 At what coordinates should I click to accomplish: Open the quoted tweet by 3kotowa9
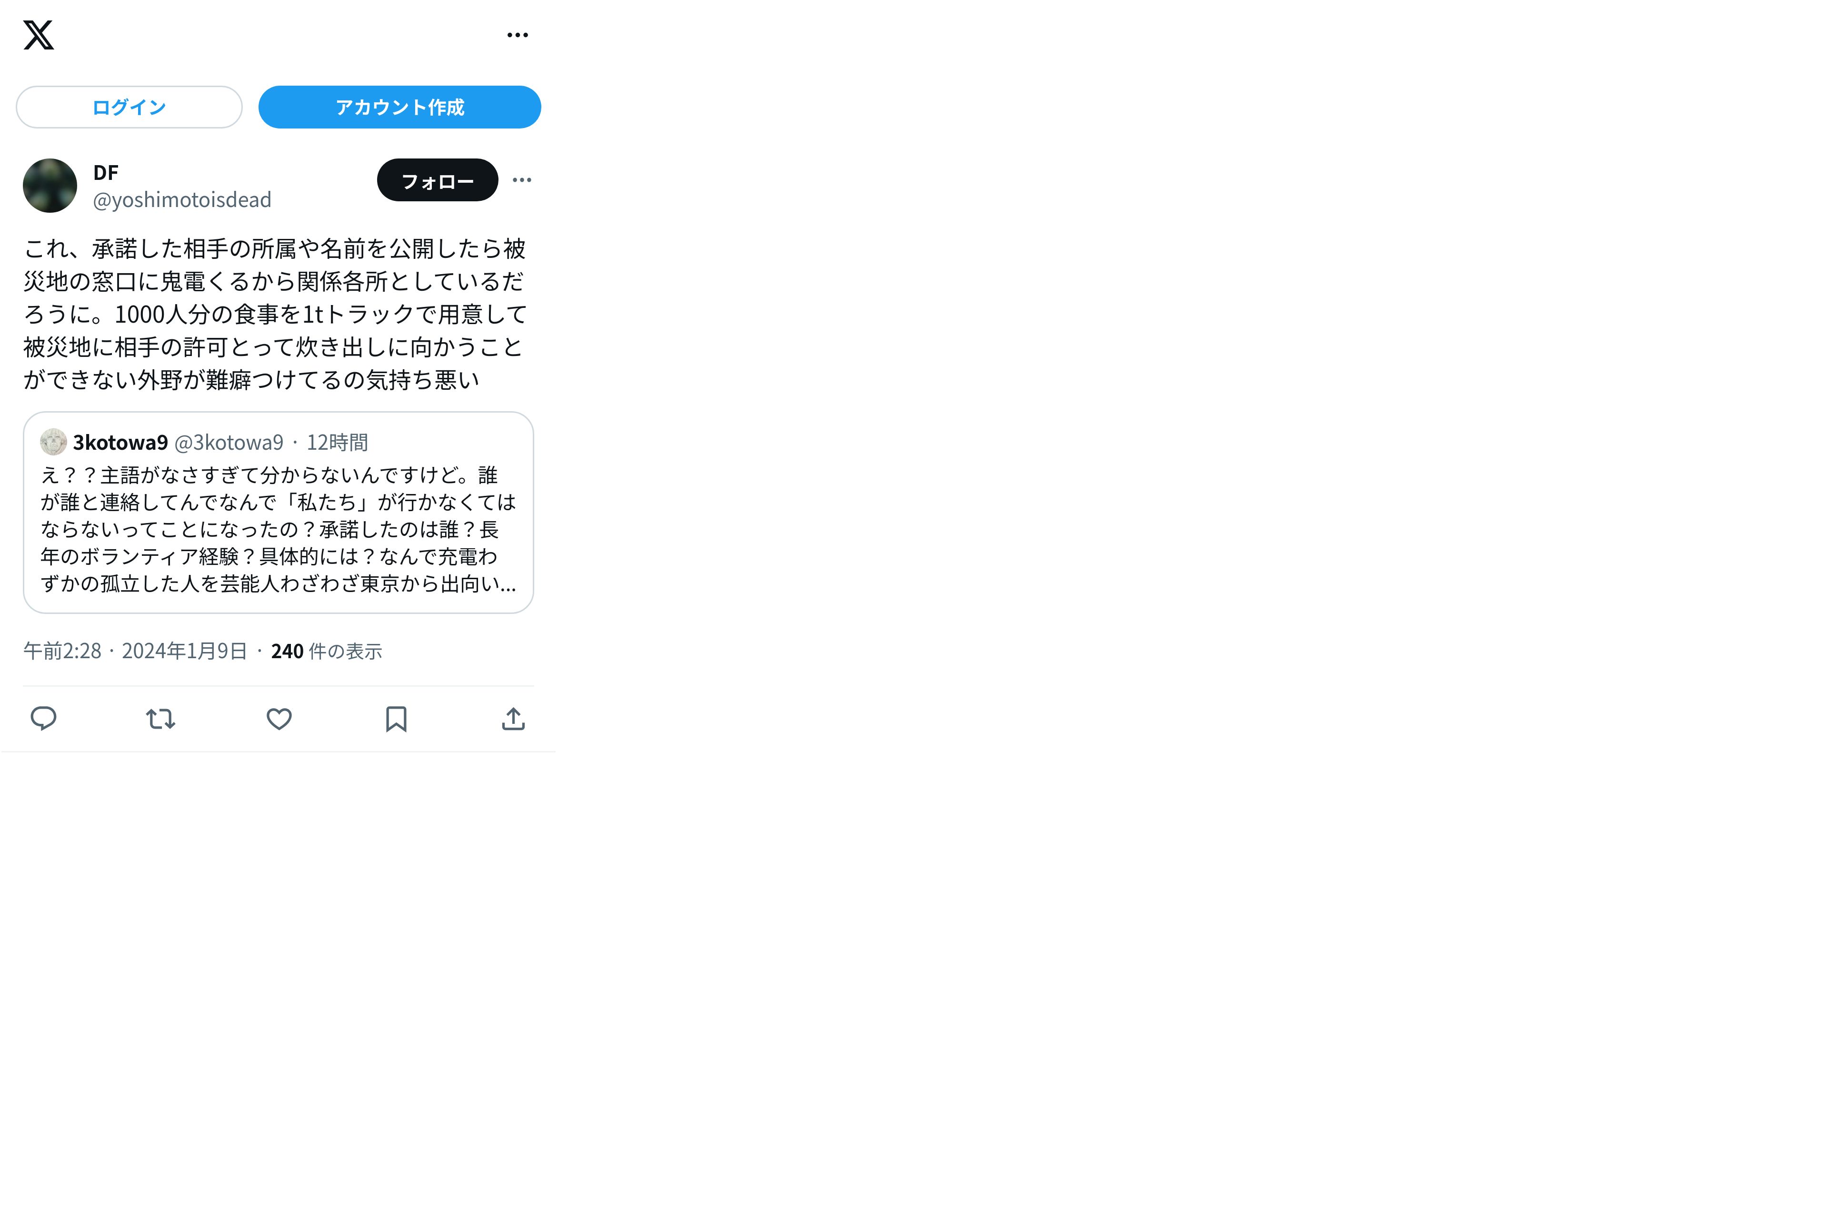(278, 513)
